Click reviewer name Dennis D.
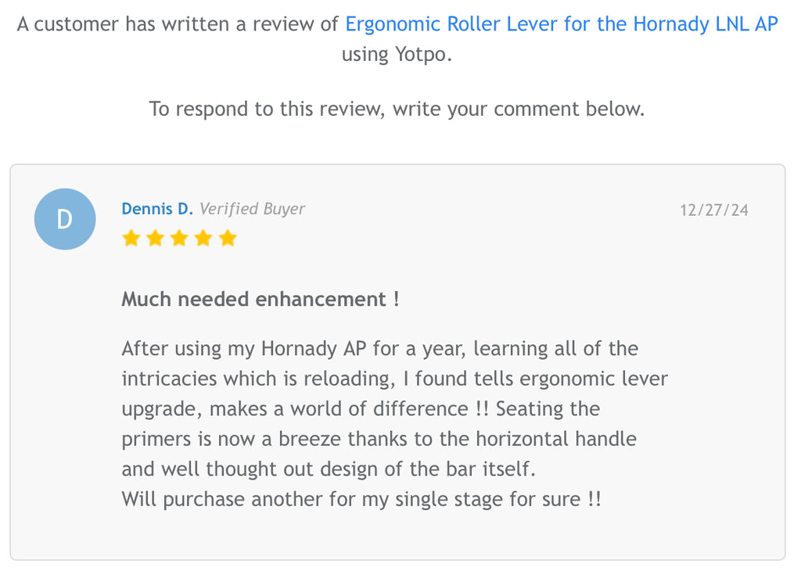 click(157, 209)
